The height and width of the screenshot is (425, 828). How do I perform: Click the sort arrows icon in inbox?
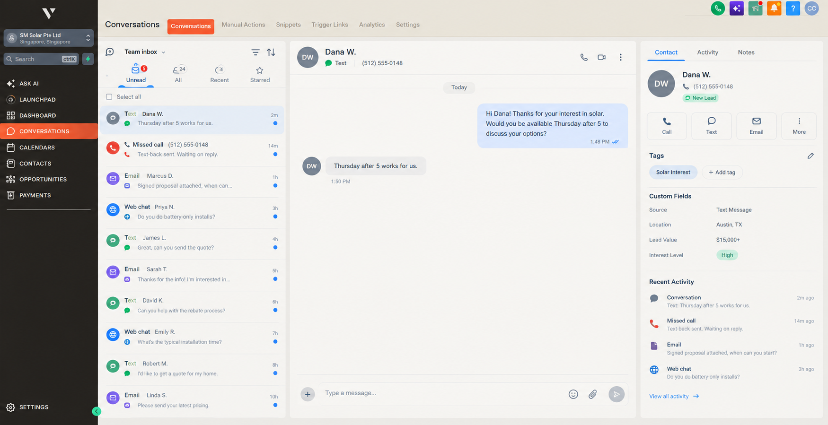[x=271, y=52]
